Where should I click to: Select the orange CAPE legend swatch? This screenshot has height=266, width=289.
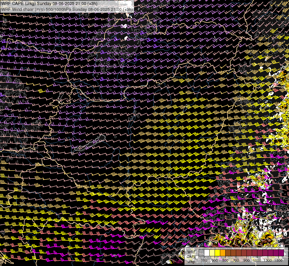point(223,253)
